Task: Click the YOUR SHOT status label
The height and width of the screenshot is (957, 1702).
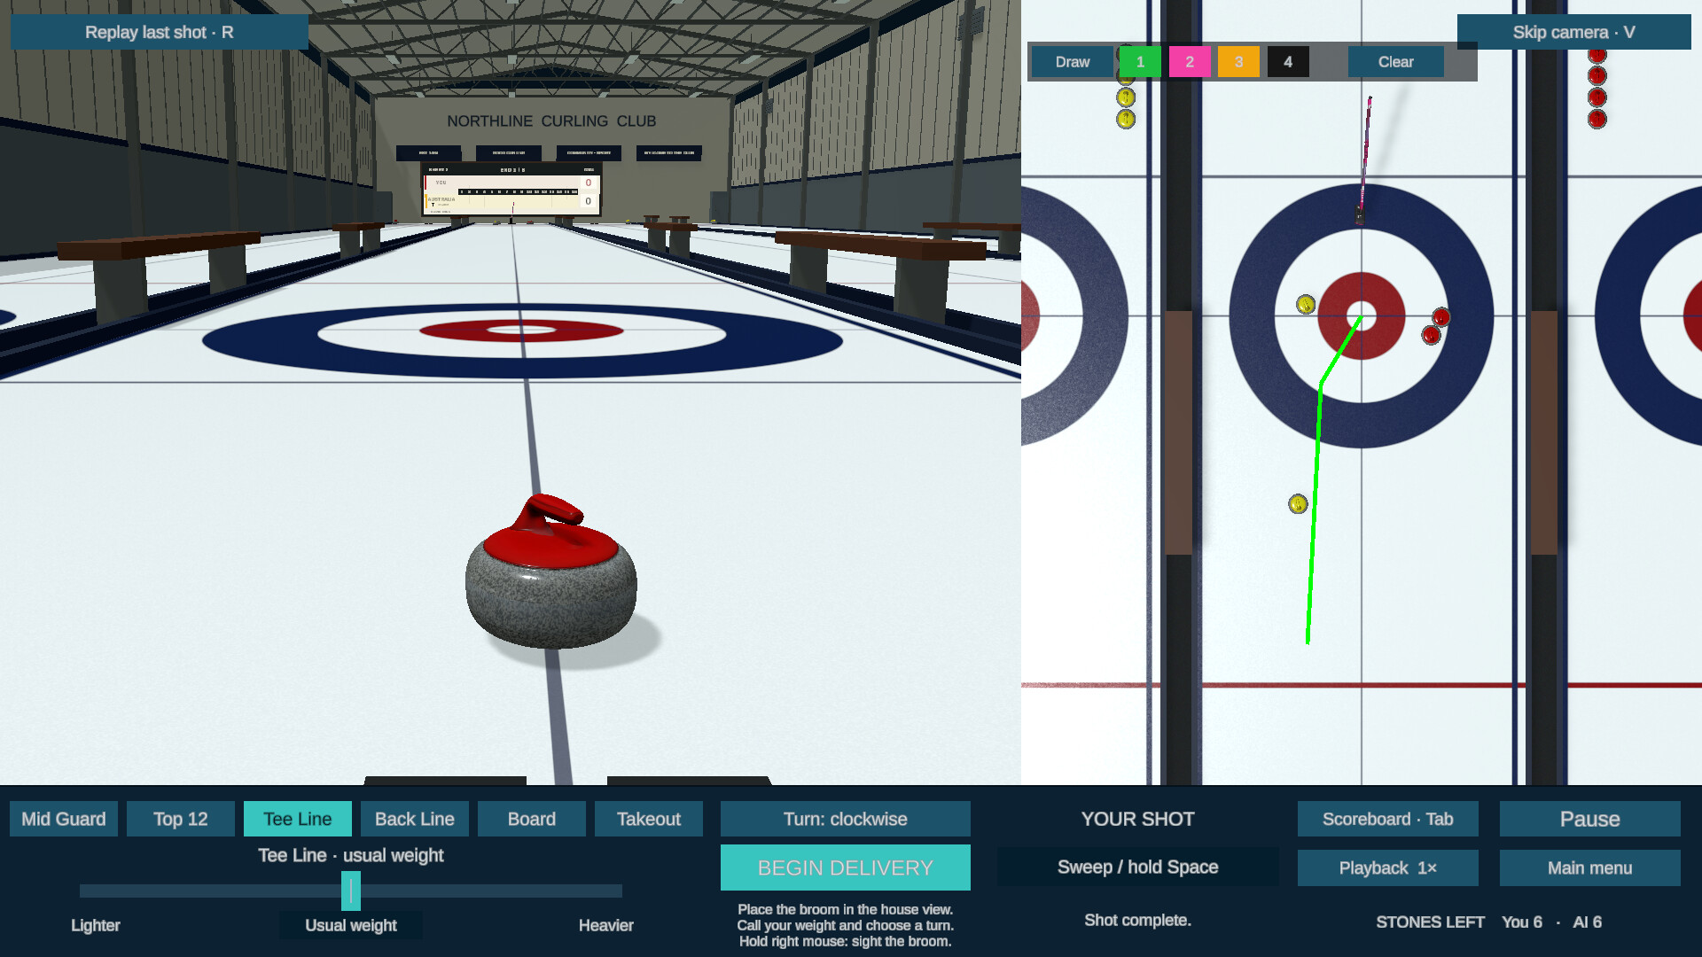Action: point(1137,819)
